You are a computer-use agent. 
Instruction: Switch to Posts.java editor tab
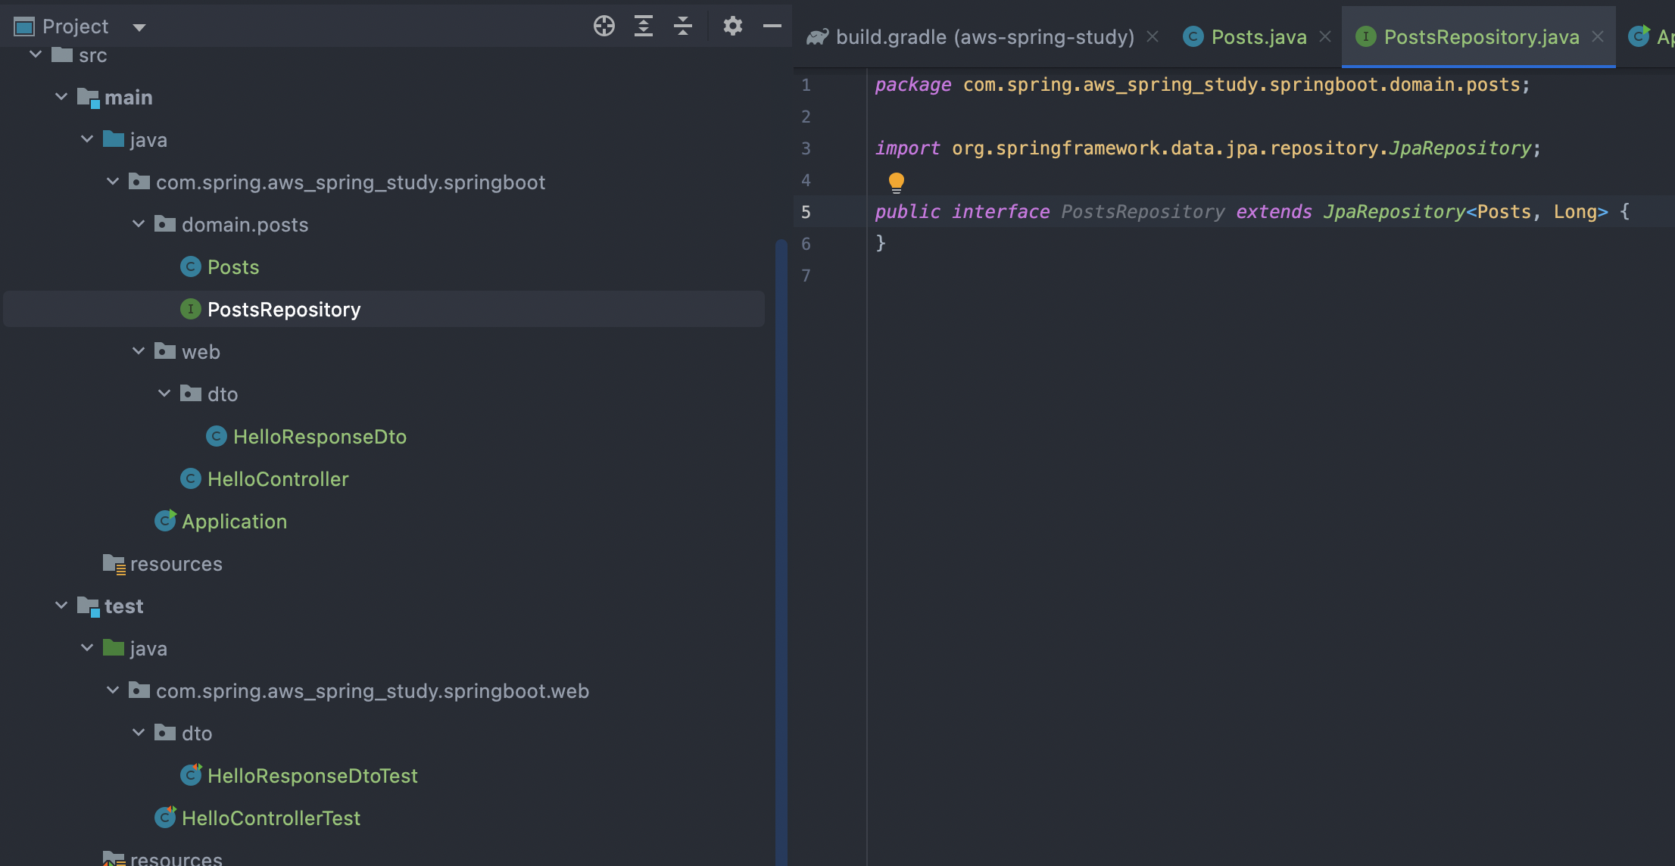click(1259, 36)
